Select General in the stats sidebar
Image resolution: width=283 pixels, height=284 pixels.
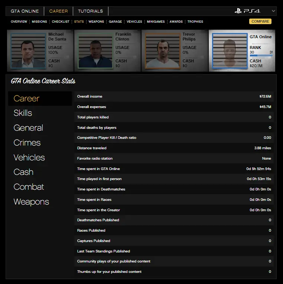[28, 128]
